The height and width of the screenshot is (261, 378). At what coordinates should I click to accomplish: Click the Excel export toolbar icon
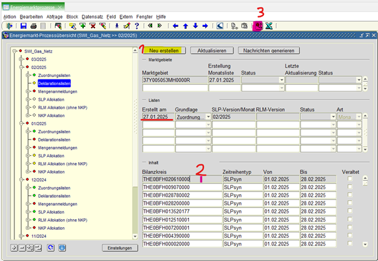tap(268, 26)
